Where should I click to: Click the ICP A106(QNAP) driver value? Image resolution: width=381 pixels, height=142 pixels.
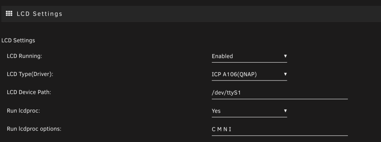[x=234, y=74]
